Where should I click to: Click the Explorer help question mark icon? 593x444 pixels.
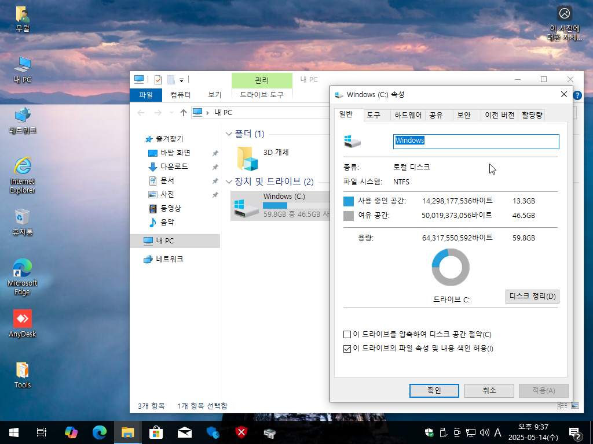(577, 95)
